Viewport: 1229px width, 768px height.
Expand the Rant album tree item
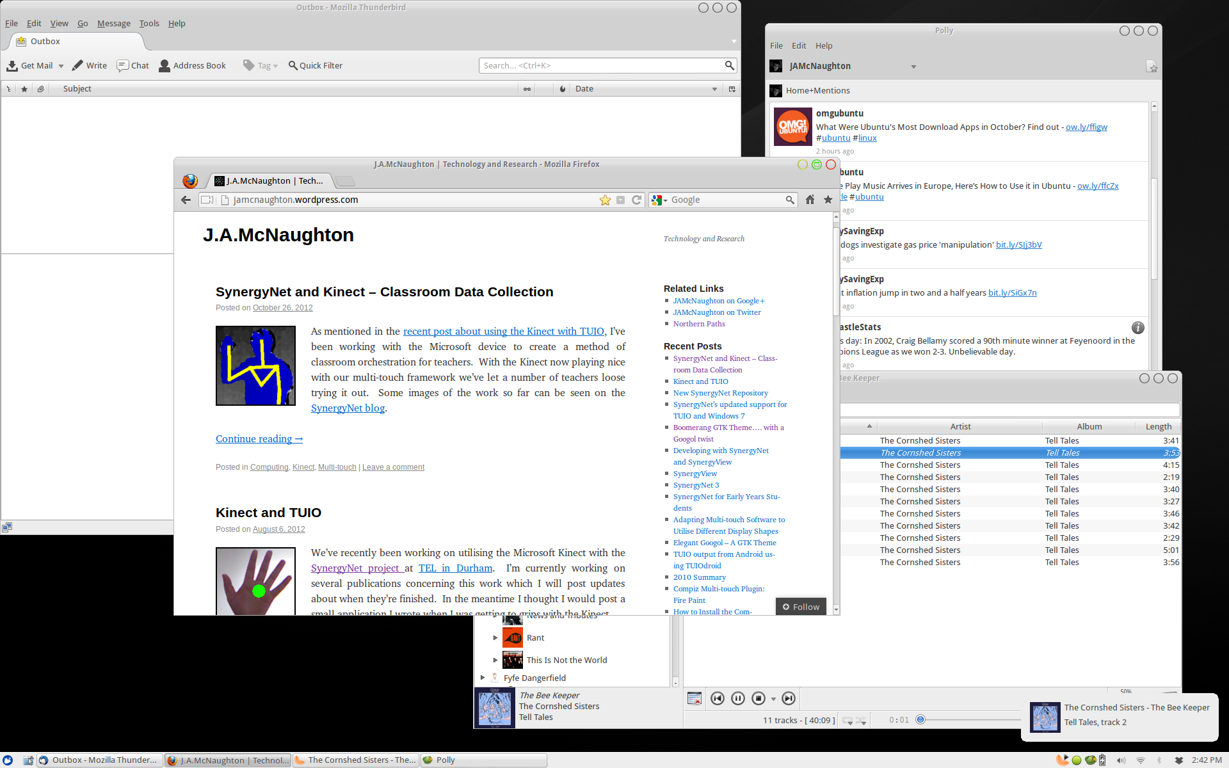tap(495, 637)
